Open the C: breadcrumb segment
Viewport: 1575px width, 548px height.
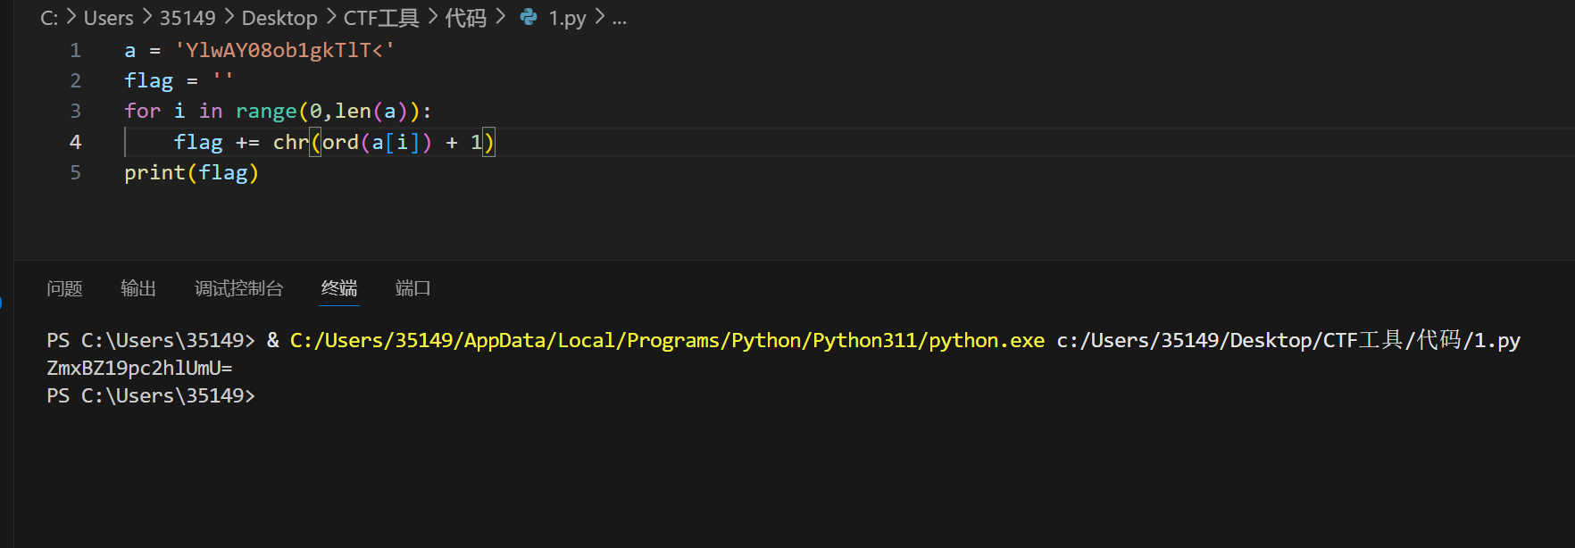[49, 18]
